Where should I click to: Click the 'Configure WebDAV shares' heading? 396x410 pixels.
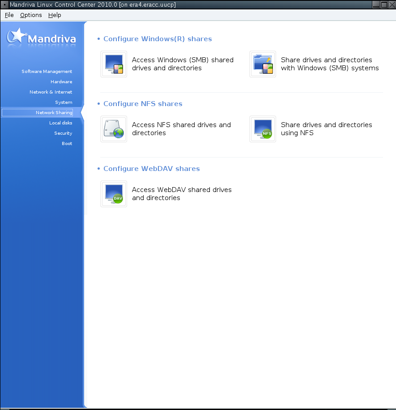click(152, 169)
